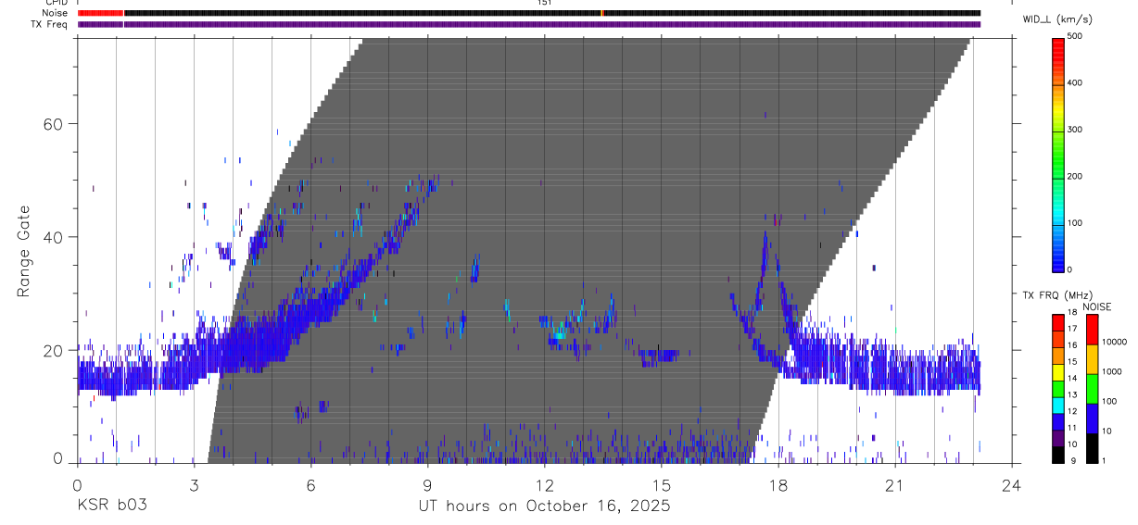Click the '200' label on the width color bar
This screenshot has height=525, width=1138.
click(1075, 176)
